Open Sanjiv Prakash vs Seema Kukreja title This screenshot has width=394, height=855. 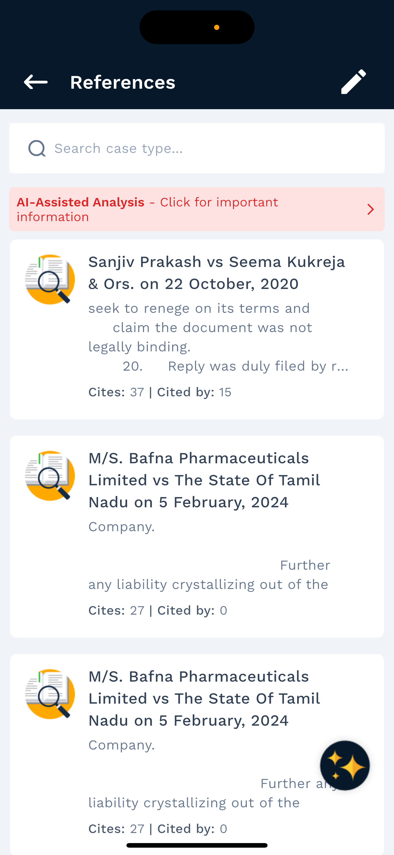coord(217,273)
